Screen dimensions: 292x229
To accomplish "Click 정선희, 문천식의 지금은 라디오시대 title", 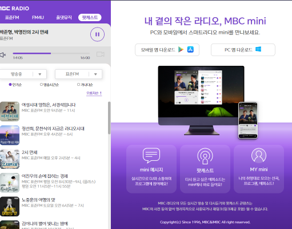I will [x=53, y=129].
